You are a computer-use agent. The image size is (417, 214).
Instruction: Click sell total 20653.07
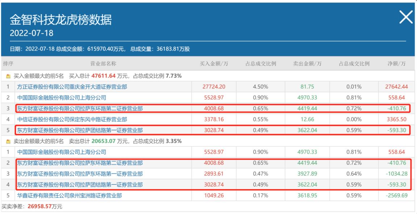pos(104,142)
